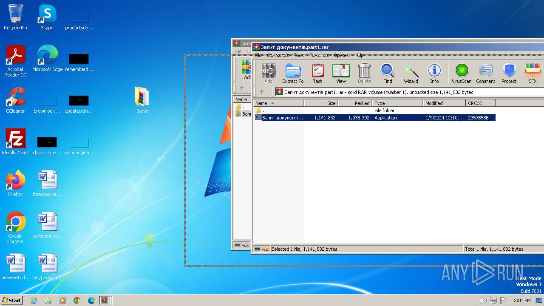Select the payposter.rtf document
The width and height of the screenshot is (544, 306).
pos(47,267)
